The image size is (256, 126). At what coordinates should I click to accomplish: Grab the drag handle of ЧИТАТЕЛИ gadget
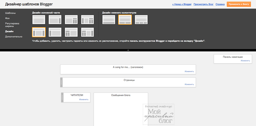click(62, 97)
